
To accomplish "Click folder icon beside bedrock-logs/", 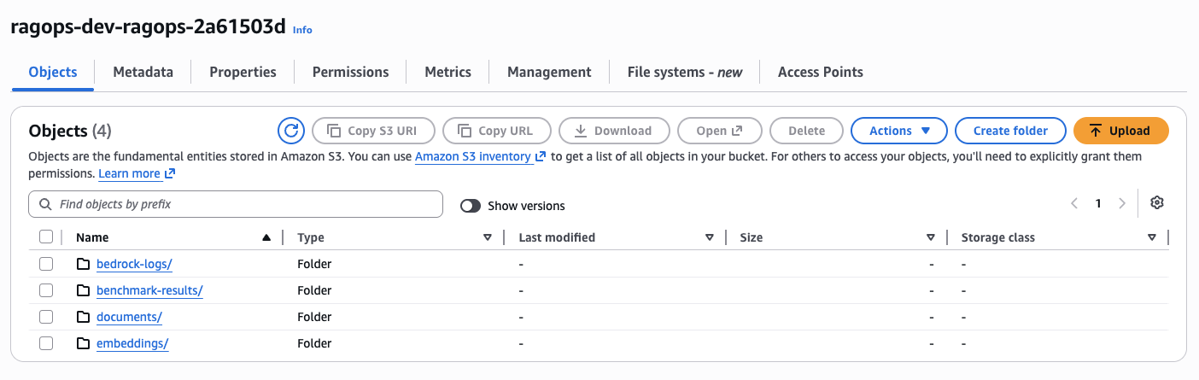I will (83, 264).
